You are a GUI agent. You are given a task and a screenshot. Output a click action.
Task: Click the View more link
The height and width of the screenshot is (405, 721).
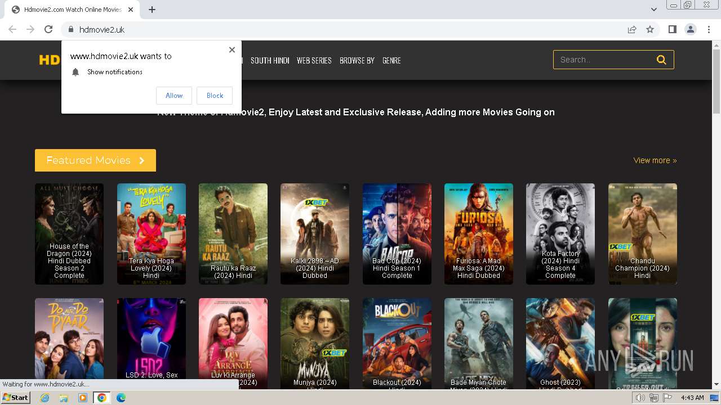click(x=655, y=160)
